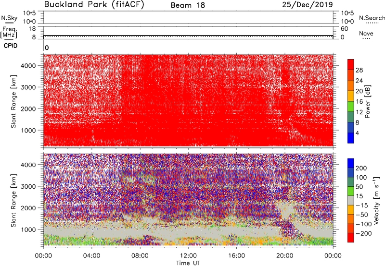Click the velocity color bar '200' tick
The image size is (385, 266).
[361, 168]
